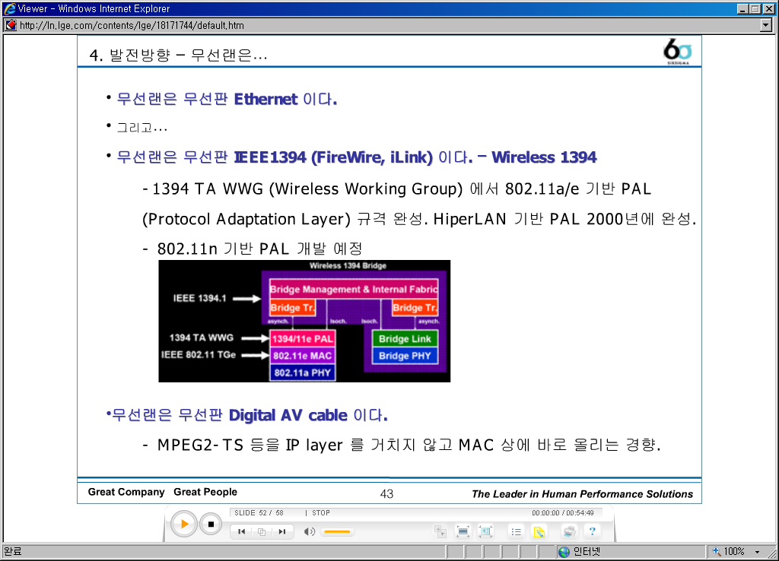Open the table of contents list icon

[x=517, y=531]
